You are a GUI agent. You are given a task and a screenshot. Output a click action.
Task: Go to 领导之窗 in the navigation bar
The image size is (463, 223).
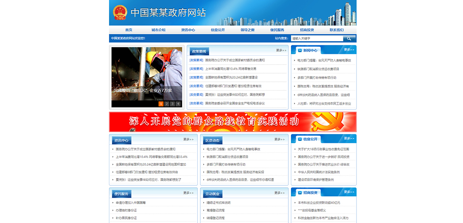(248, 30)
